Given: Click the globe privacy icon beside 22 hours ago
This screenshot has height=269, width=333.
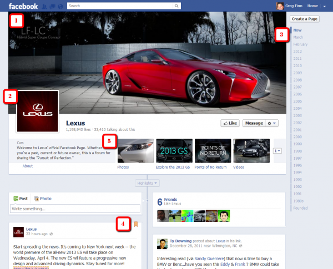Looking at the screenshot, I should [x=51, y=234].
